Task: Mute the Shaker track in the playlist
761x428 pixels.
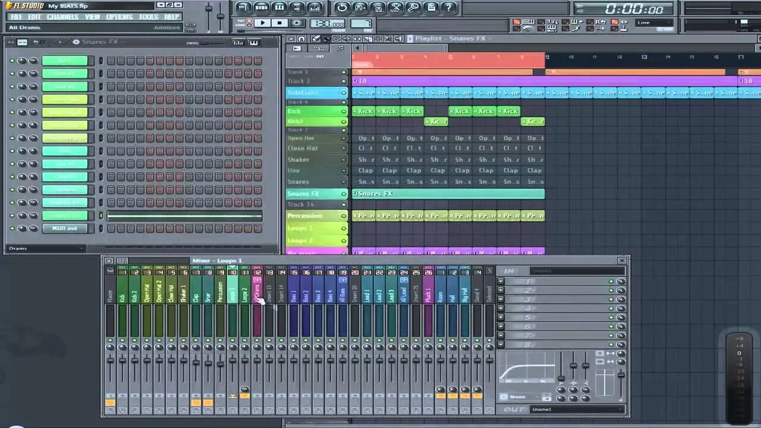Action: 344,160
